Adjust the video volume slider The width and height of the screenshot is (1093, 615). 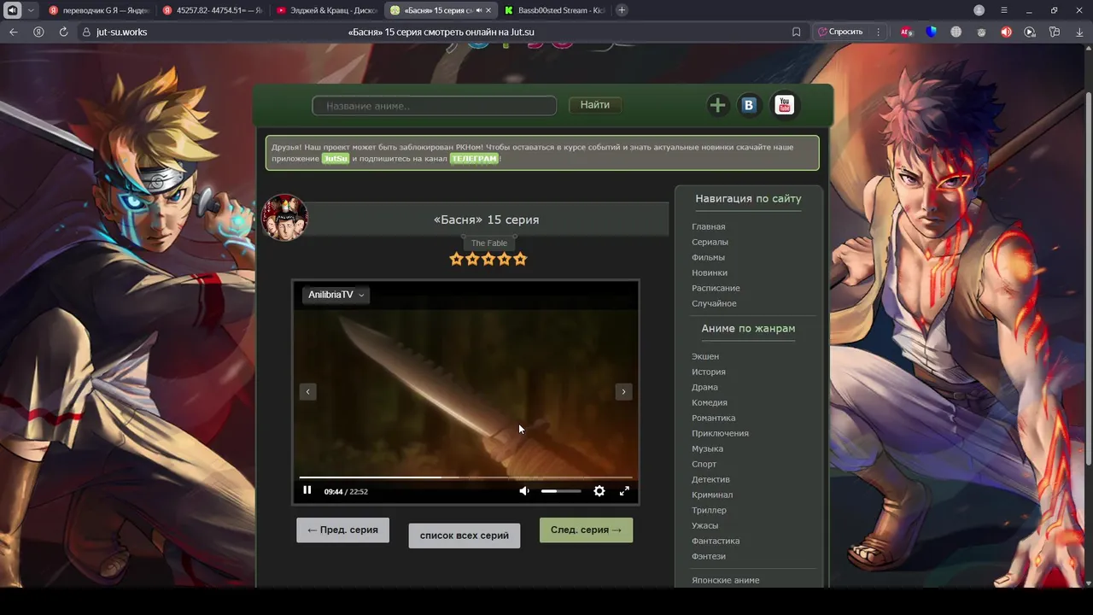click(x=561, y=491)
